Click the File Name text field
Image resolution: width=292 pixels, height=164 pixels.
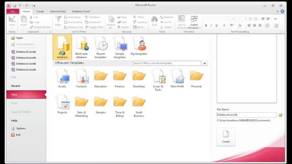tap(246, 115)
